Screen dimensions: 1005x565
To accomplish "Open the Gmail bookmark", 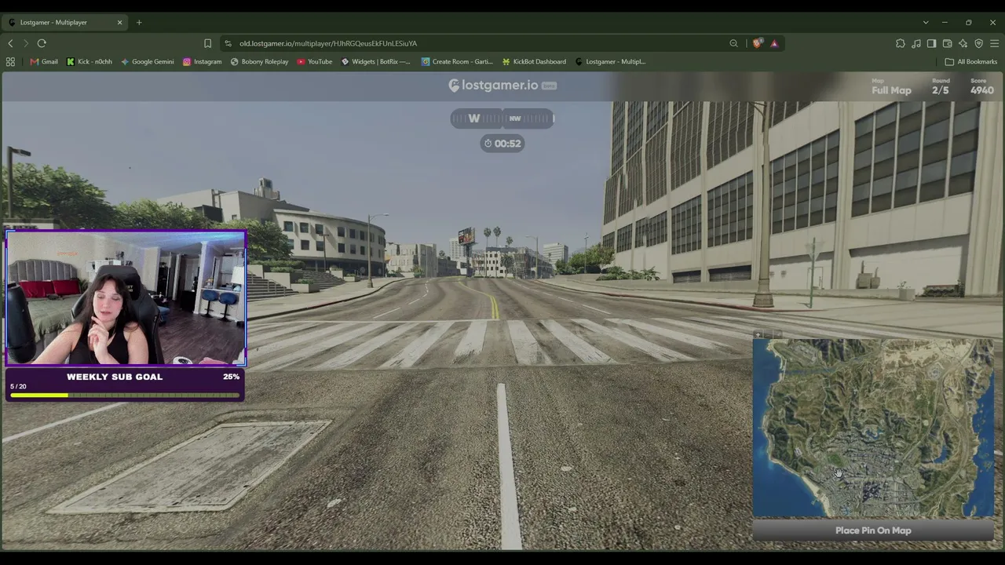I will click(44, 61).
